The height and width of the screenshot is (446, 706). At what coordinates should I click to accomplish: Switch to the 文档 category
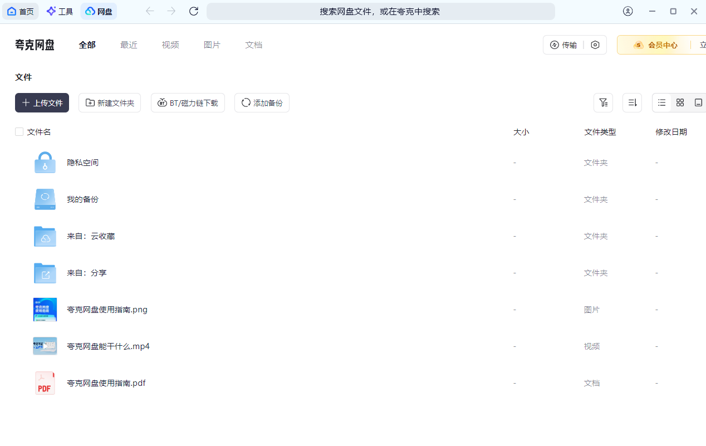(x=254, y=45)
